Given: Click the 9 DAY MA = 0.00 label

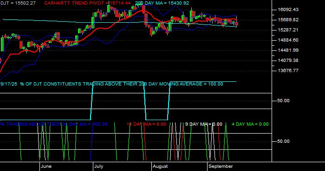Looking at the screenshot, I should (203, 124).
